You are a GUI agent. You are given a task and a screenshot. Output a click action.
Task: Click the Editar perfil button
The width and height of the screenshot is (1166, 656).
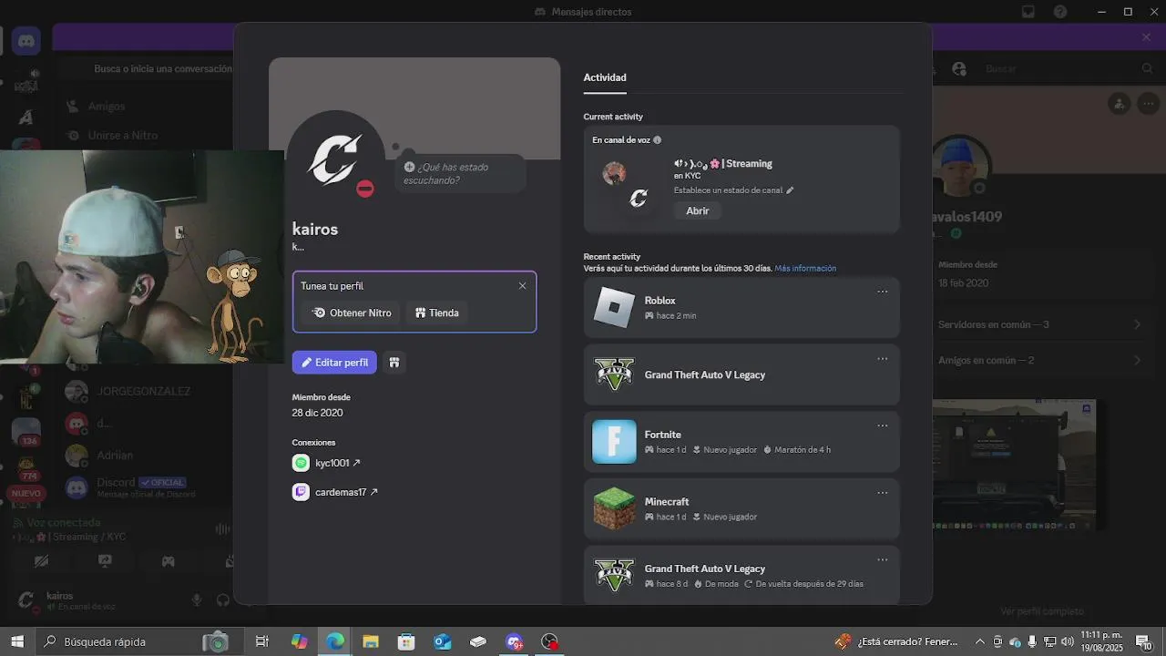click(334, 363)
